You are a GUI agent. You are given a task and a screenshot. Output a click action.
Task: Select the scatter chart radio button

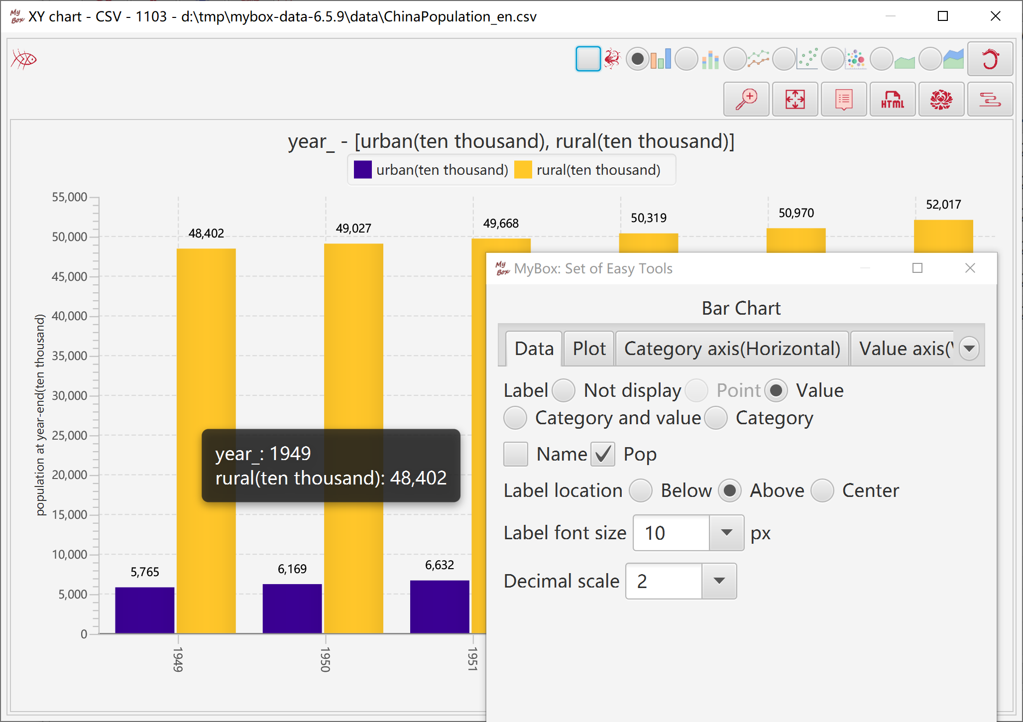(x=784, y=59)
